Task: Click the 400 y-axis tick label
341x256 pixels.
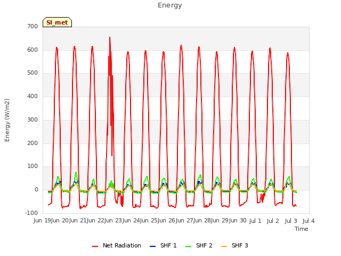Action: (33, 96)
